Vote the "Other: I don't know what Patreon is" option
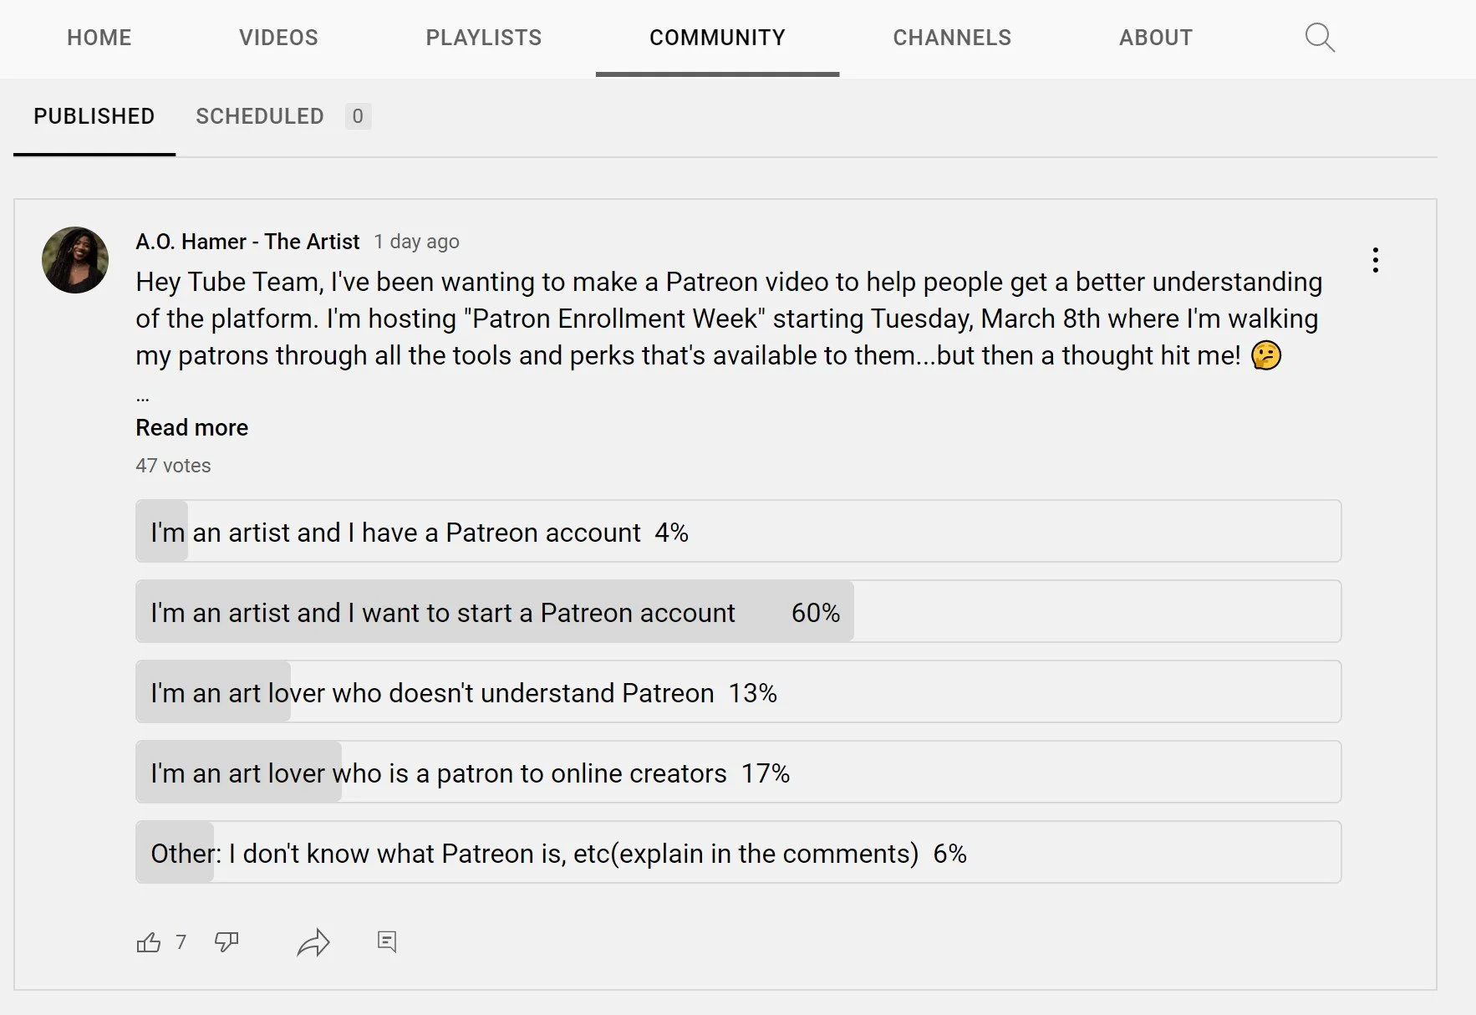This screenshot has width=1476, height=1015. (738, 852)
